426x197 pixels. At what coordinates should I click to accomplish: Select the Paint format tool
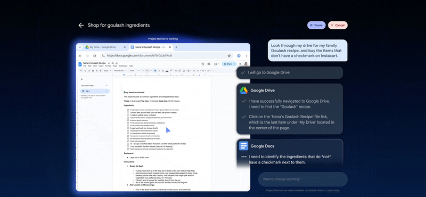tap(101, 71)
